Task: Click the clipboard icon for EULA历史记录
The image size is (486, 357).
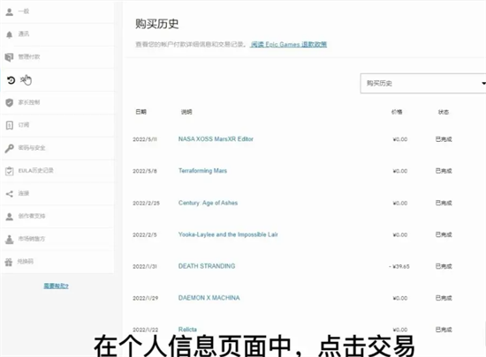Action: 10,171
